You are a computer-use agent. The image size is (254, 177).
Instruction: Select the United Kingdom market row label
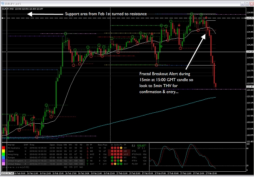15,161
